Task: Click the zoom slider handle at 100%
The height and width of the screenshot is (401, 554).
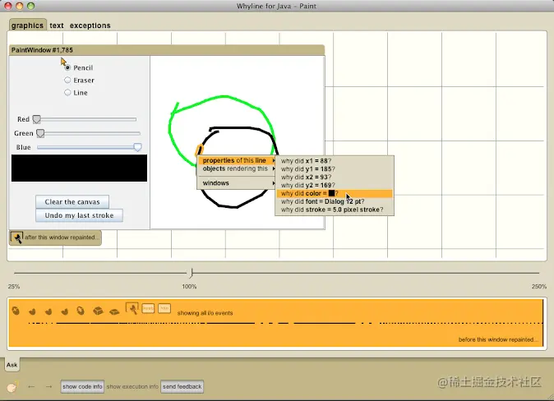Action: point(192,273)
